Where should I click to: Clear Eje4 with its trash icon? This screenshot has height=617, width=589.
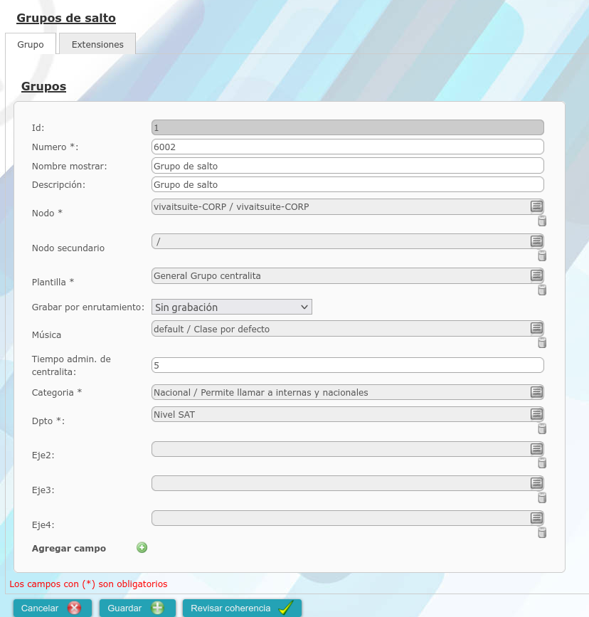click(x=542, y=532)
